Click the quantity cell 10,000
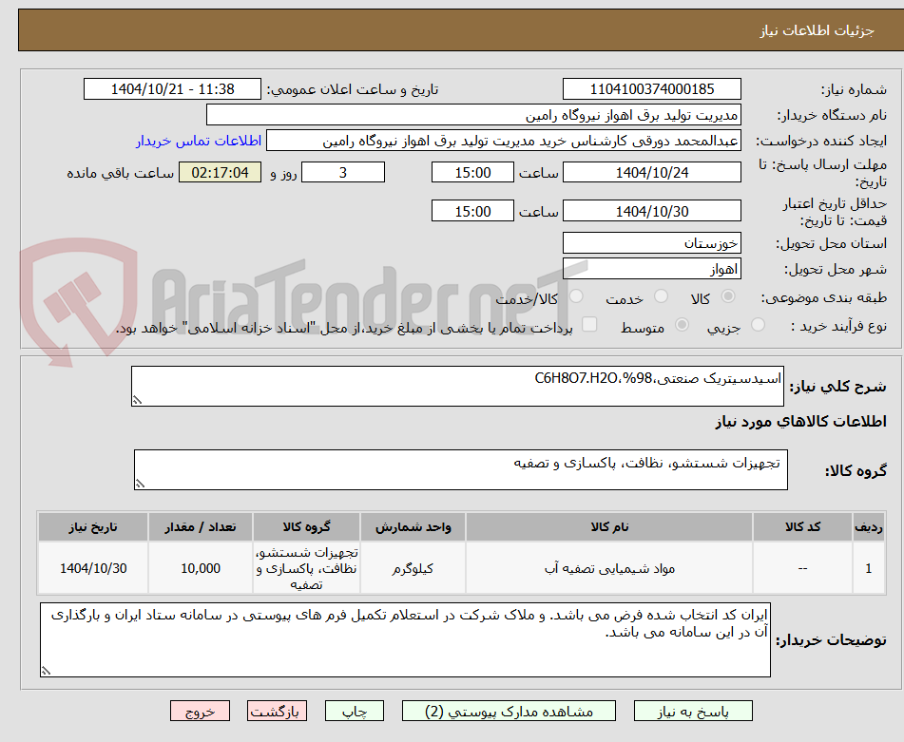This screenshot has width=904, height=742. [200, 568]
